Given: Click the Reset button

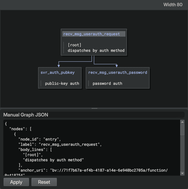Looking at the screenshot, I should [44, 182].
